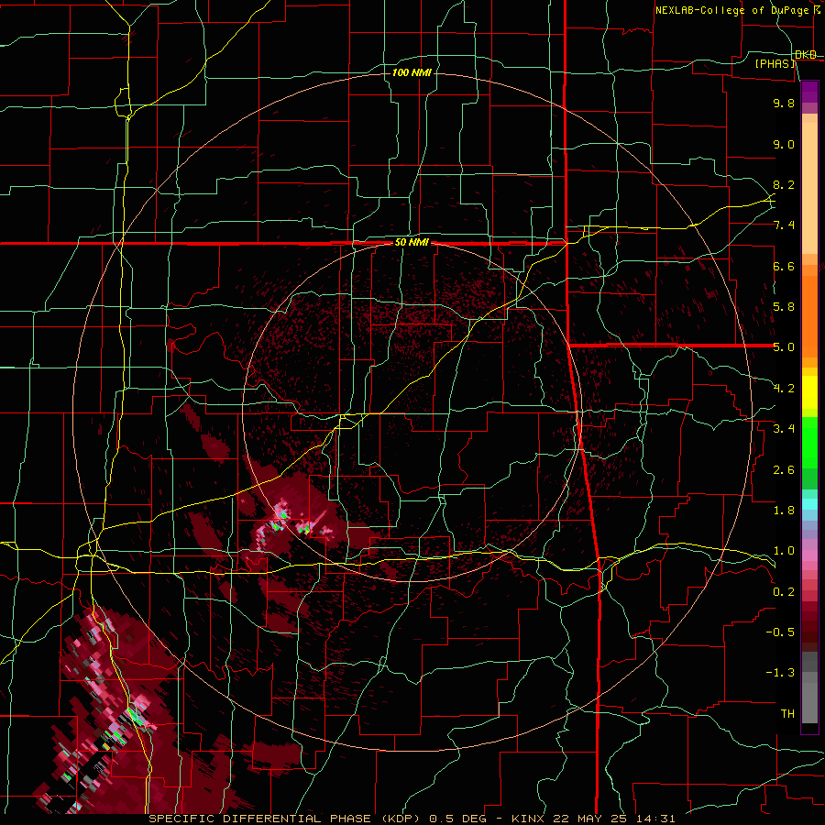Image resolution: width=825 pixels, height=825 pixels.
Task: Click the 9.0 scale value
Action: click(784, 145)
